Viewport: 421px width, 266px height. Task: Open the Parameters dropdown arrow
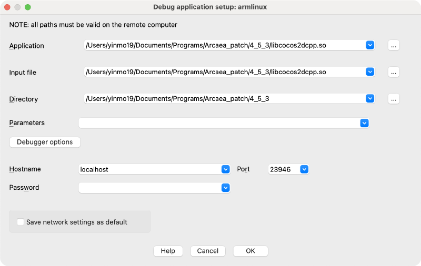[x=364, y=122]
